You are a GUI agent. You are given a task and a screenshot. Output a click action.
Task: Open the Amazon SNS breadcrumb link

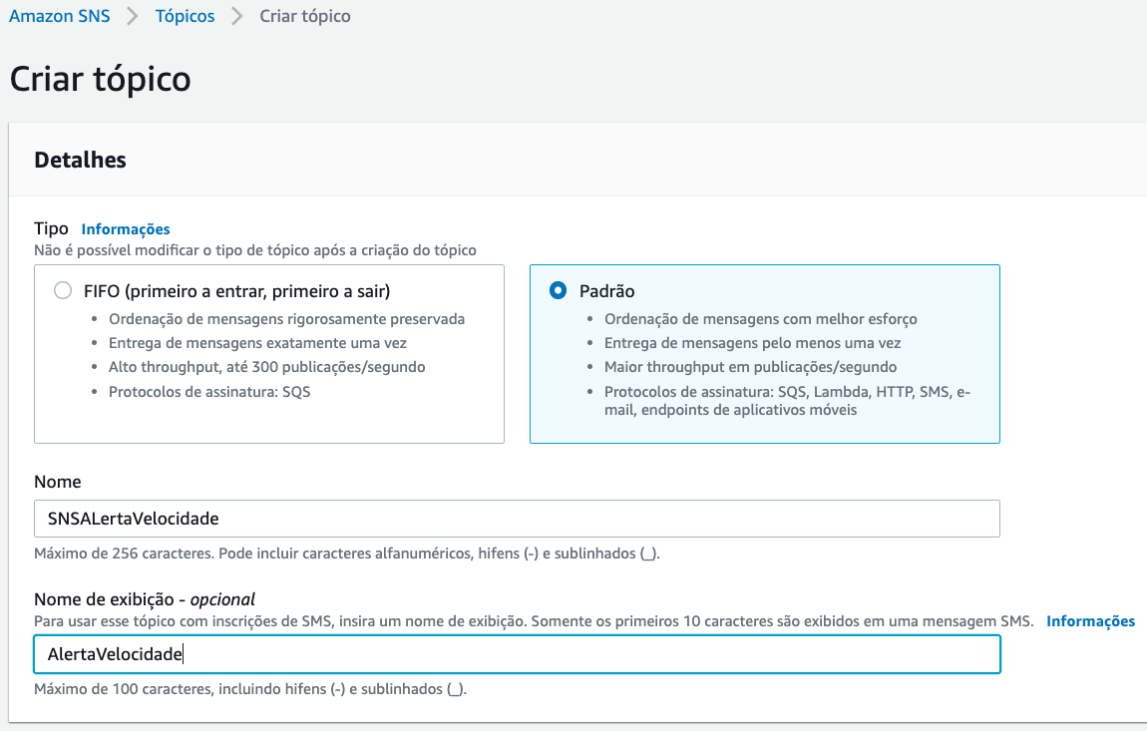[59, 16]
